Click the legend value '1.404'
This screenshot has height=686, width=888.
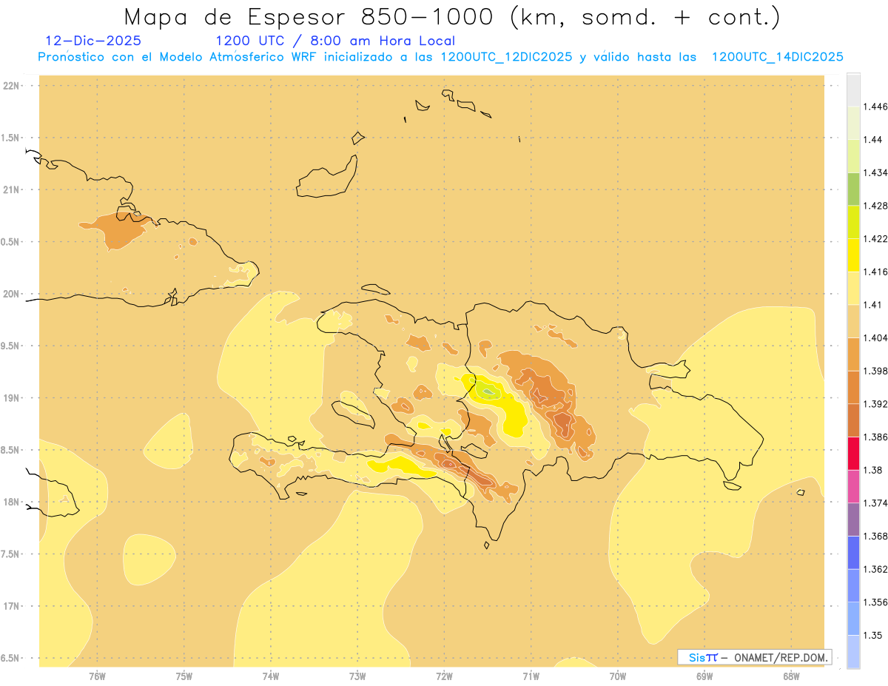click(x=875, y=337)
